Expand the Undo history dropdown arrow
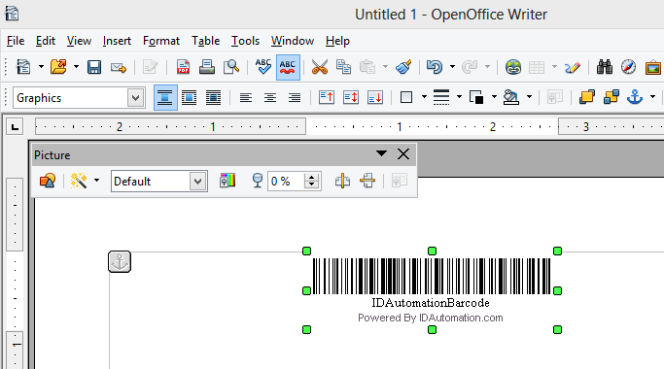The image size is (664, 369). (452, 67)
